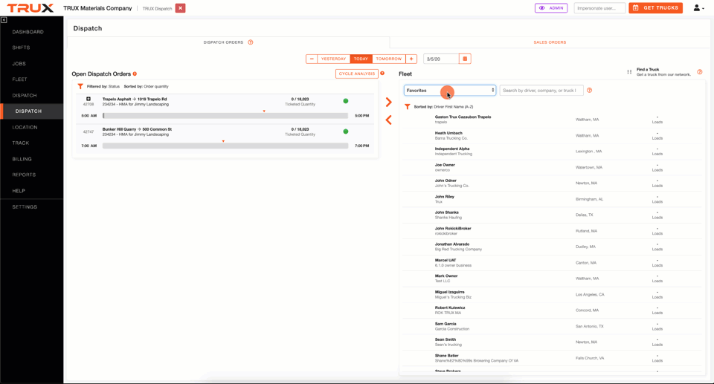Click the Trapelo Asphalt order timeline bar

(225, 116)
